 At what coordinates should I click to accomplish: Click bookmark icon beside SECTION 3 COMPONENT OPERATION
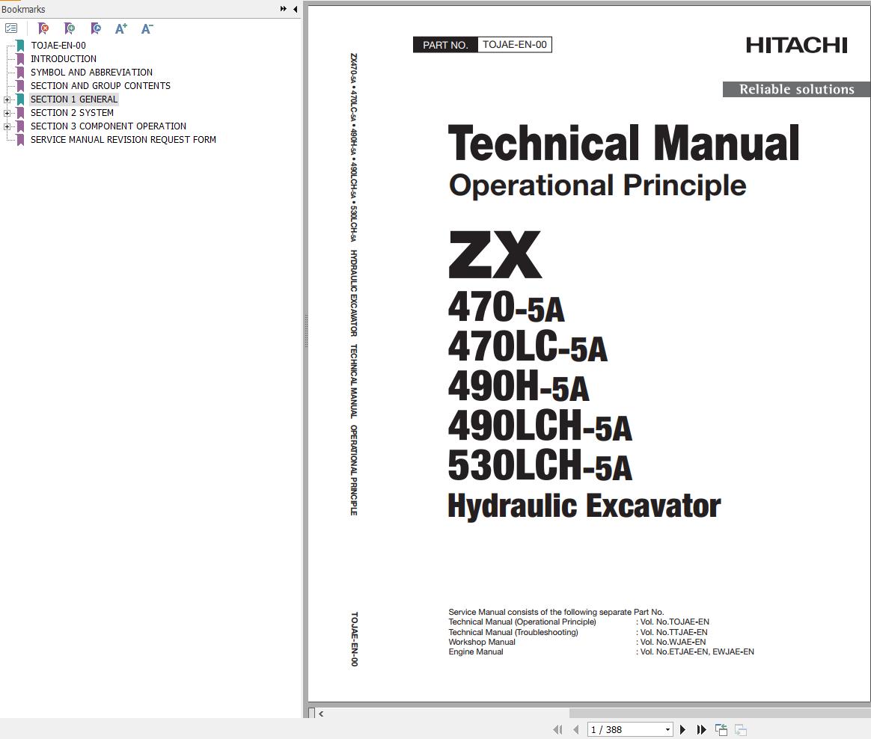click(x=20, y=126)
